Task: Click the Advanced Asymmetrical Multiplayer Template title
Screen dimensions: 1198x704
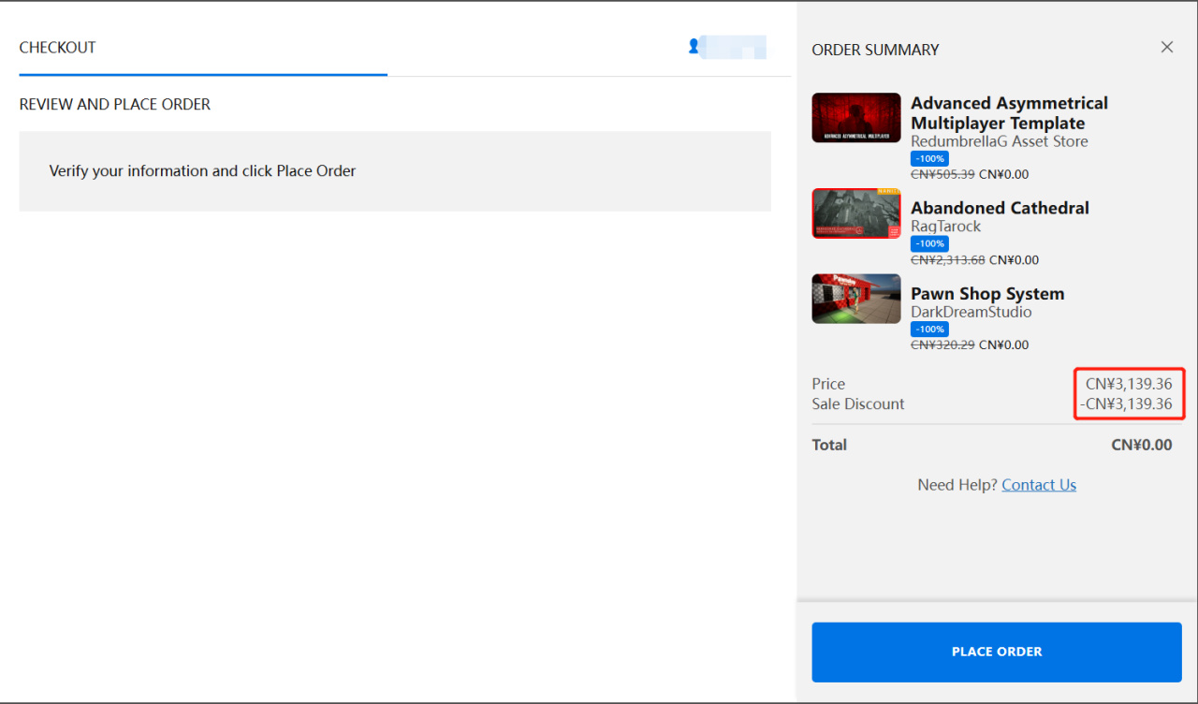Action: pos(1009,113)
